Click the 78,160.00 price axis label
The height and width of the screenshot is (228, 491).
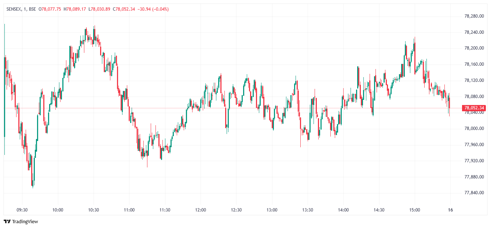point(474,64)
